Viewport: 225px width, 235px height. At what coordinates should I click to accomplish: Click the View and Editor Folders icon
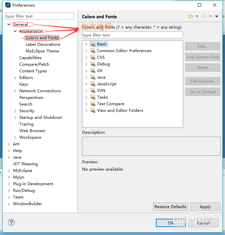[x=93, y=111]
